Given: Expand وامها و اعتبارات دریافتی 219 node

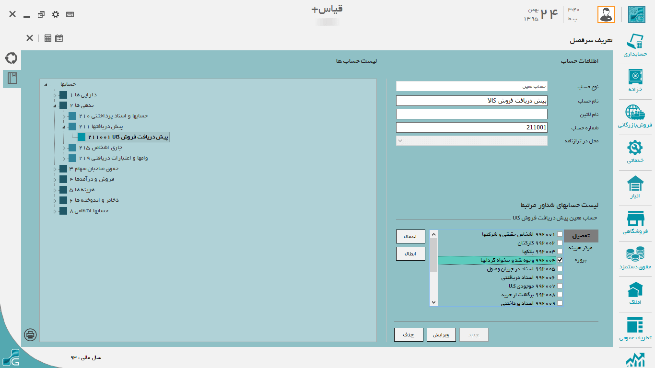Looking at the screenshot, I should click(64, 159).
